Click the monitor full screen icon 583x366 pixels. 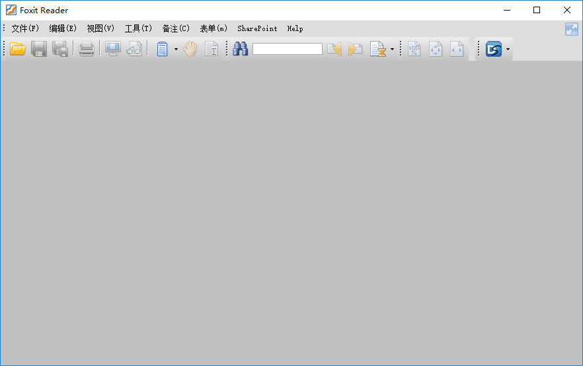tap(112, 49)
